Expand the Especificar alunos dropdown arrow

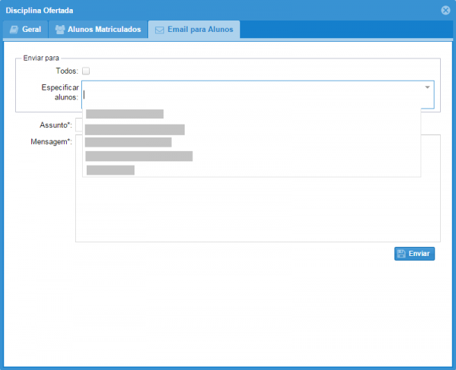(x=427, y=87)
